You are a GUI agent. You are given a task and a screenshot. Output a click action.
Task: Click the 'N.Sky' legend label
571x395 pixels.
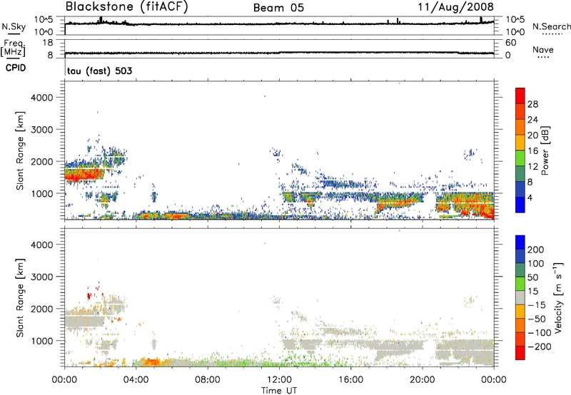point(14,26)
